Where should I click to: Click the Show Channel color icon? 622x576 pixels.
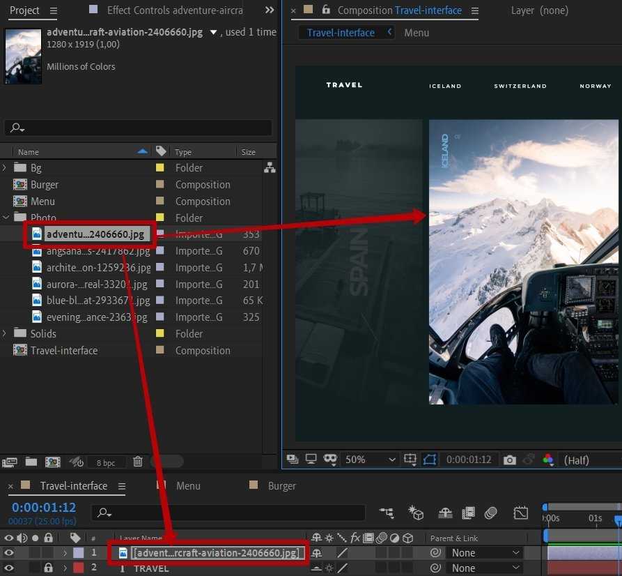pyautogui.click(x=548, y=460)
